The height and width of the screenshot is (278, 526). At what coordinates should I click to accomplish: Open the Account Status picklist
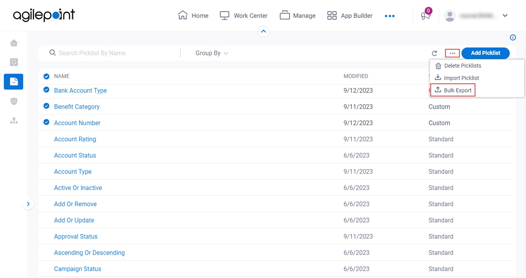(x=75, y=155)
